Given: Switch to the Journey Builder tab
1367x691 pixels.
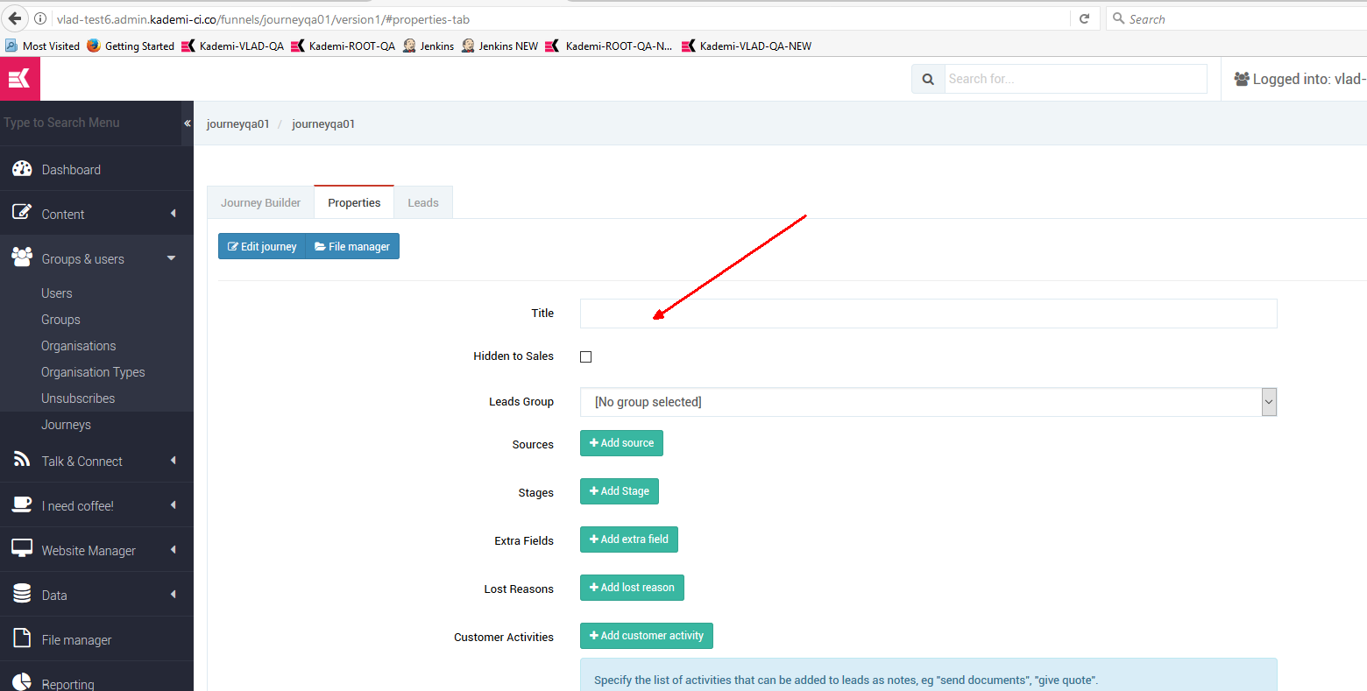Looking at the screenshot, I should pos(260,202).
